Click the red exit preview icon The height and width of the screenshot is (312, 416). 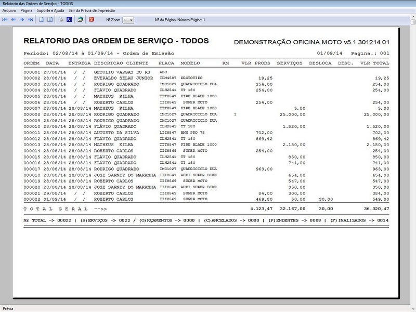(x=92, y=19)
